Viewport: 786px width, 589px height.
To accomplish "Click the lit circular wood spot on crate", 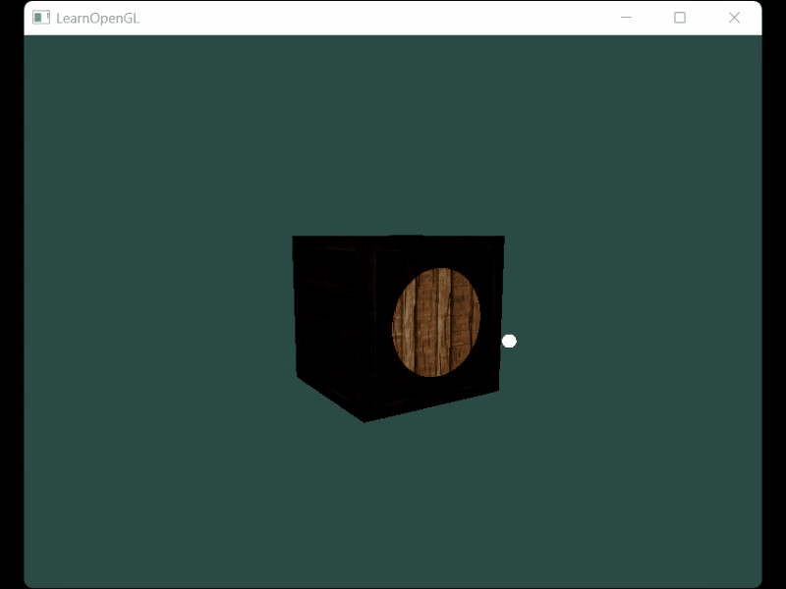I will point(436,322).
